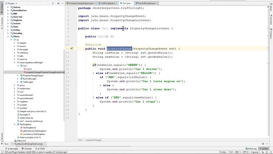Switch to RunTrafficLight.java tab
This screenshot has height=154, width=273.
(146, 3)
